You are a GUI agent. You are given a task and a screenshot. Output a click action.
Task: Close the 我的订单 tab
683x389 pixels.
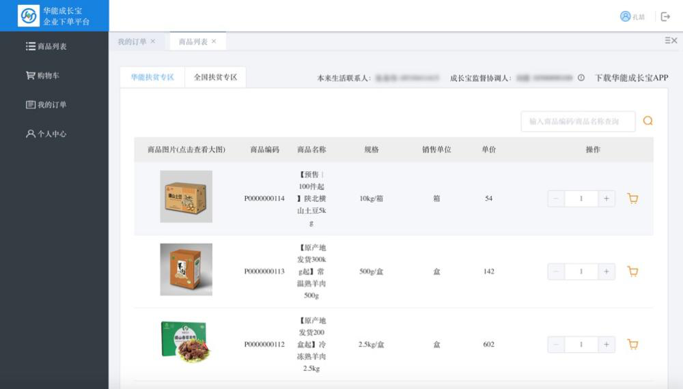pos(153,41)
